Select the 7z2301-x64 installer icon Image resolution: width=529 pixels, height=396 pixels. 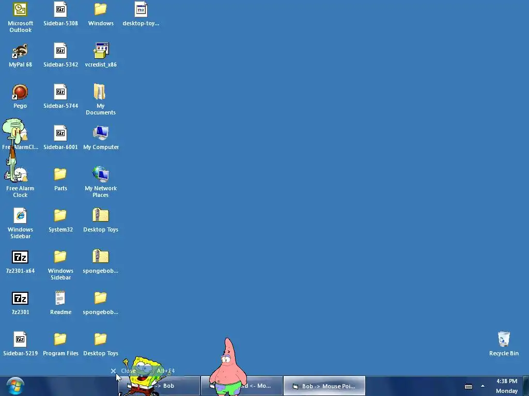pyautogui.click(x=20, y=257)
